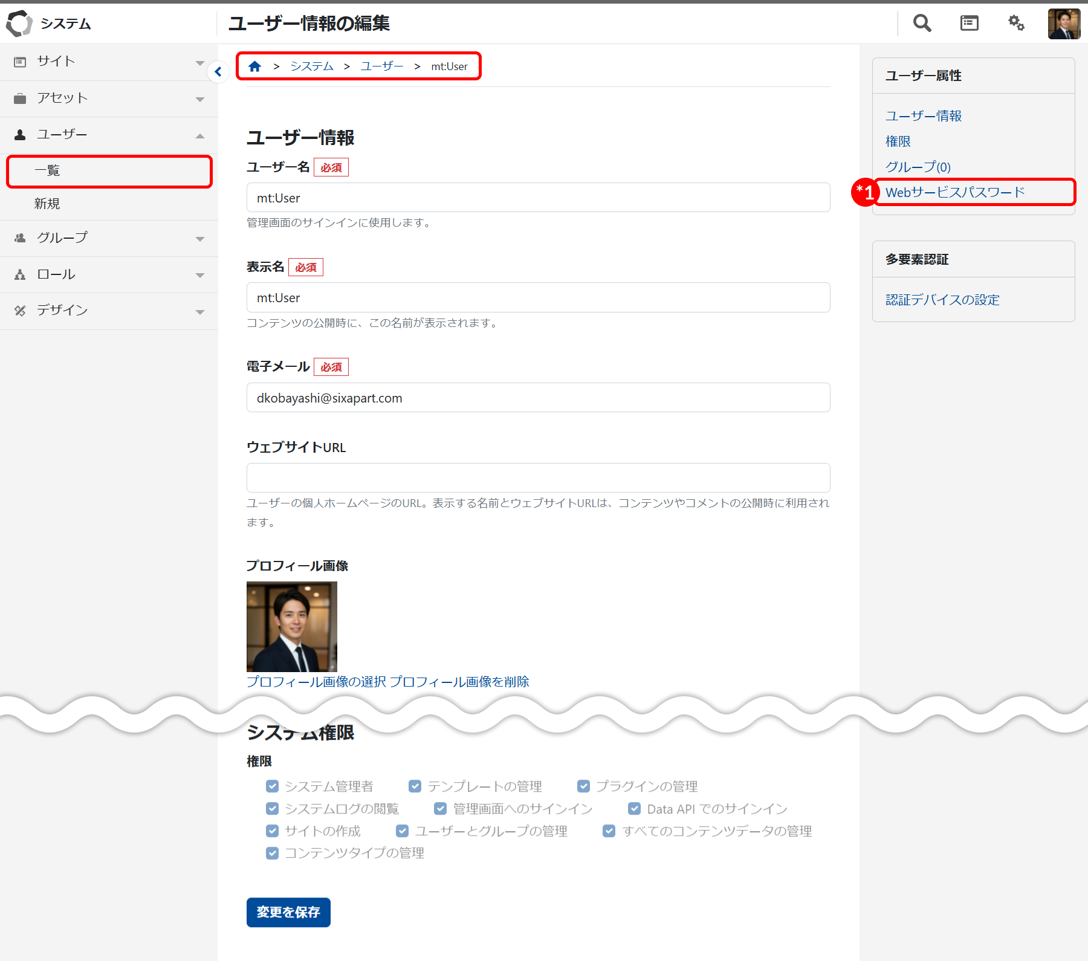Uncheck the テンプレートの管理 permission
This screenshot has width=1088, height=961.
point(415,786)
